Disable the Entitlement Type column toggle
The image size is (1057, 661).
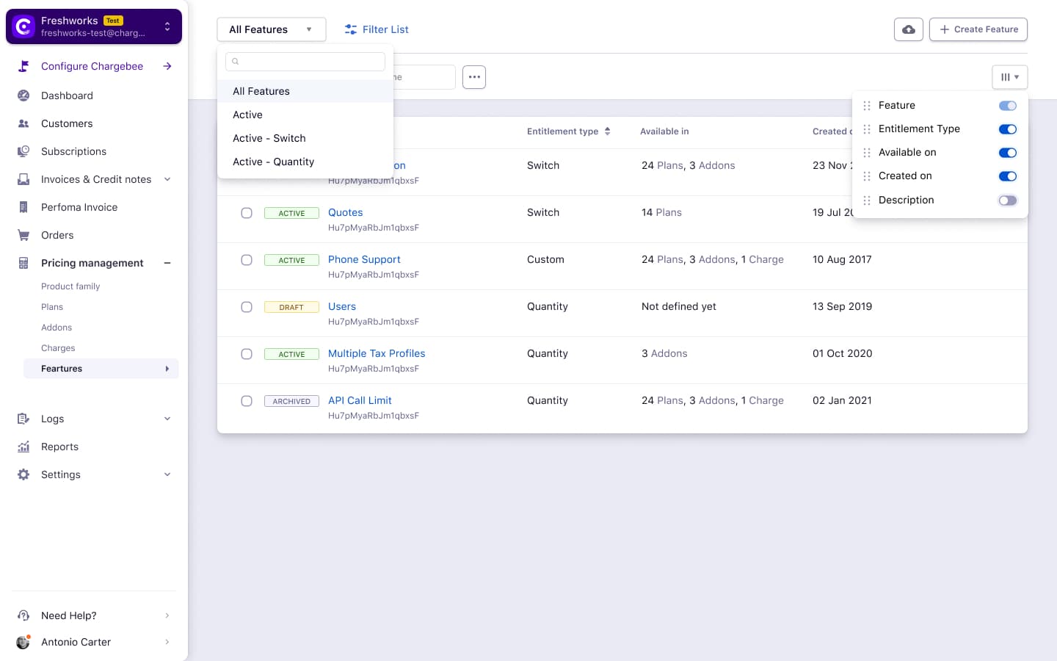pos(1008,129)
